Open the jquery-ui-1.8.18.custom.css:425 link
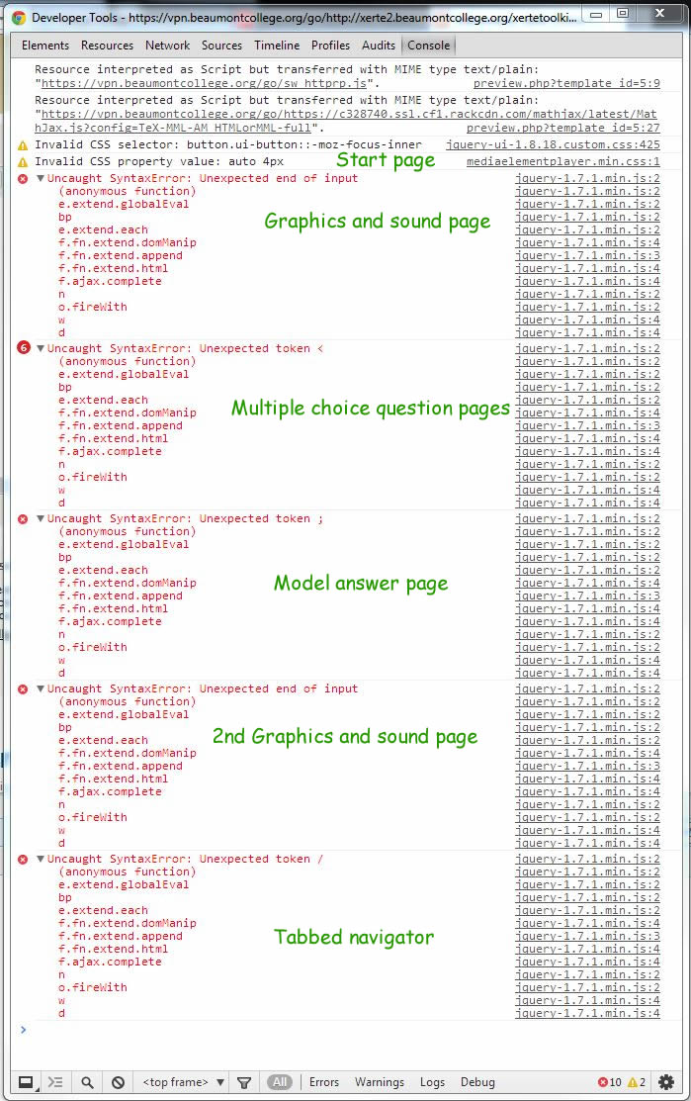The width and height of the screenshot is (691, 1101). [x=553, y=144]
